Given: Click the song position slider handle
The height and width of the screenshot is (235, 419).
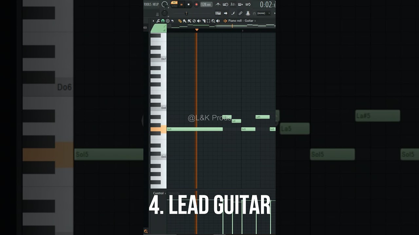Looking at the screenshot, I should point(186,13).
